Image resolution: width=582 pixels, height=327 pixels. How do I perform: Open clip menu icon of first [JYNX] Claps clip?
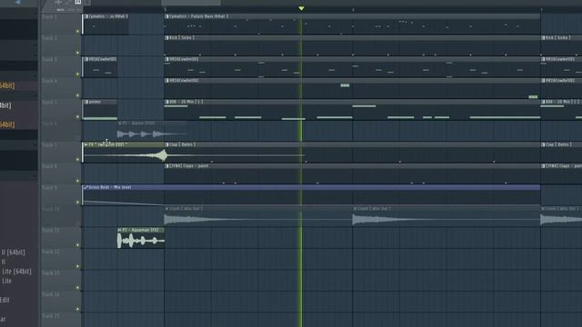[166, 166]
